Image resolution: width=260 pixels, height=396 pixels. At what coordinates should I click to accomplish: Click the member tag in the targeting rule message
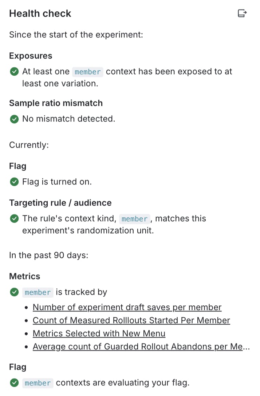pyautogui.click(x=134, y=219)
